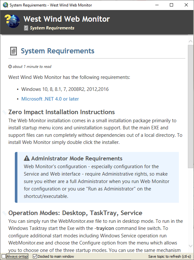Open Microsoft .NET 4.0 or later link
The width and height of the screenshot is (194, 260).
click(x=50, y=99)
